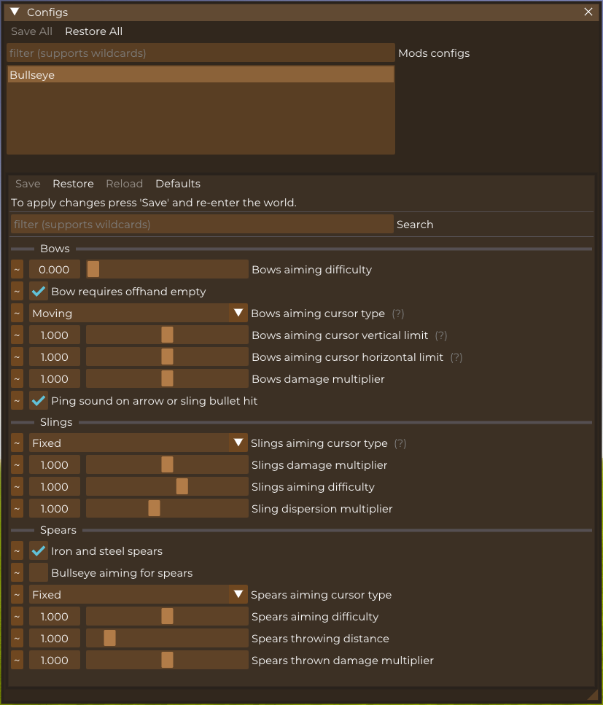Click Restore All in the top menu
603x705 pixels.
[x=93, y=31]
